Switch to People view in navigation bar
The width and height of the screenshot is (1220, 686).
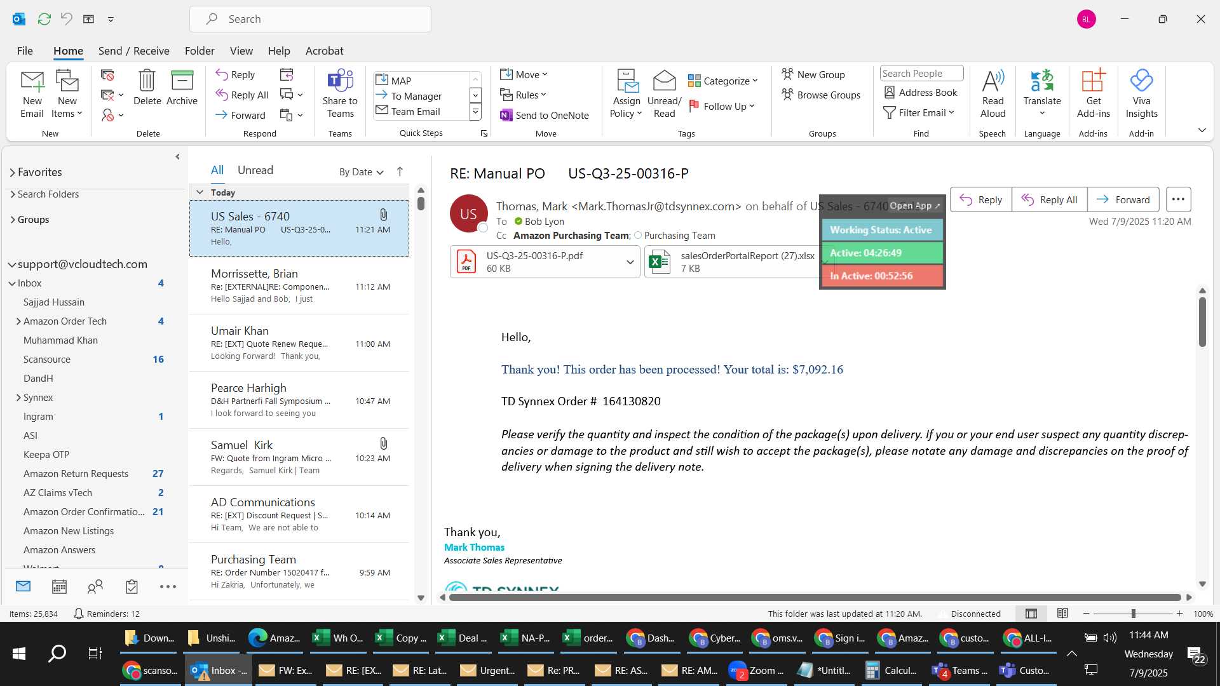pyautogui.click(x=95, y=587)
